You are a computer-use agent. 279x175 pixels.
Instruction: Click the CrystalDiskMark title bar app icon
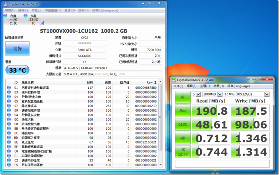tap(174, 80)
